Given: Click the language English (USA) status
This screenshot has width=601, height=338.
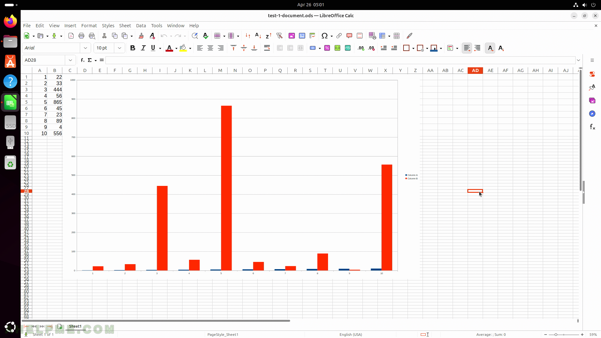Looking at the screenshot, I should (x=351, y=335).
